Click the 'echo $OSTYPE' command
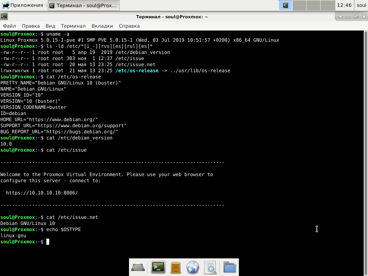Image resolution: width=368 pixels, height=276 pixels. pos(63,230)
